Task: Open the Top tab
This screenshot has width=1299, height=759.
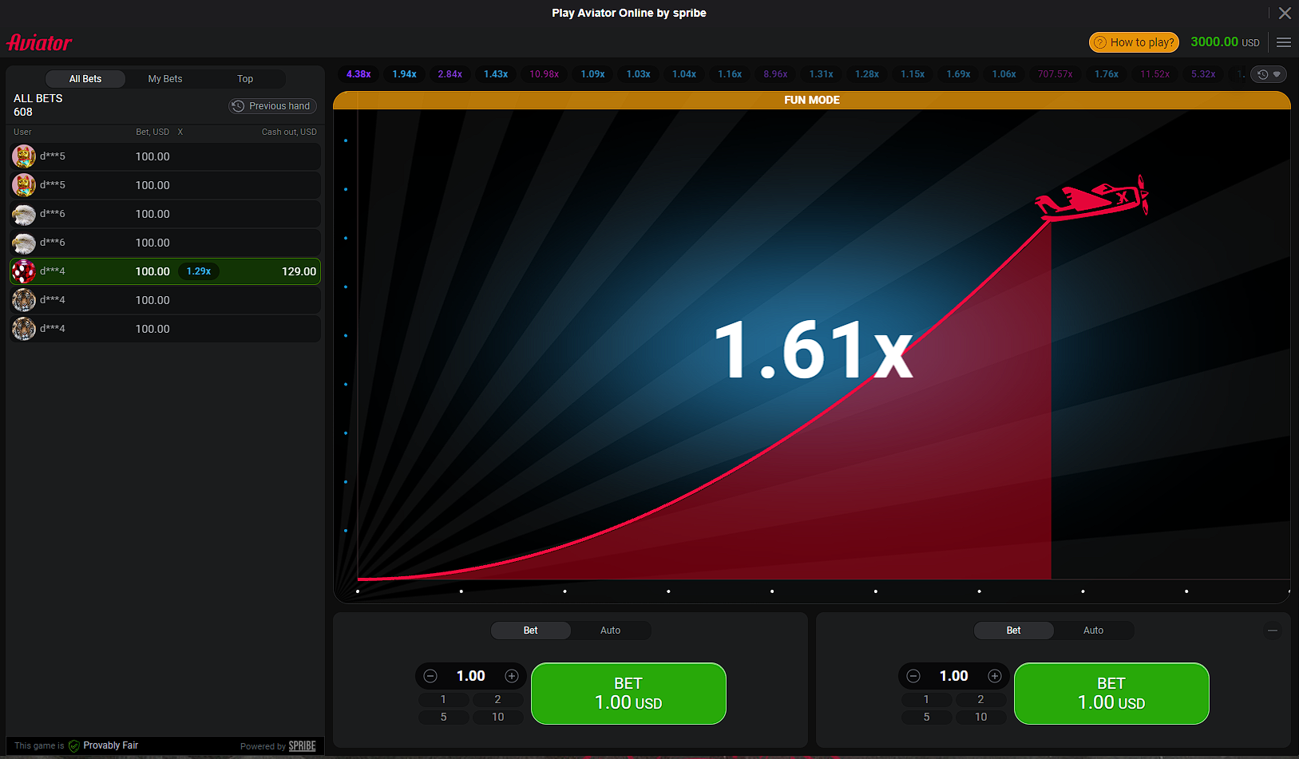Action: [245, 79]
